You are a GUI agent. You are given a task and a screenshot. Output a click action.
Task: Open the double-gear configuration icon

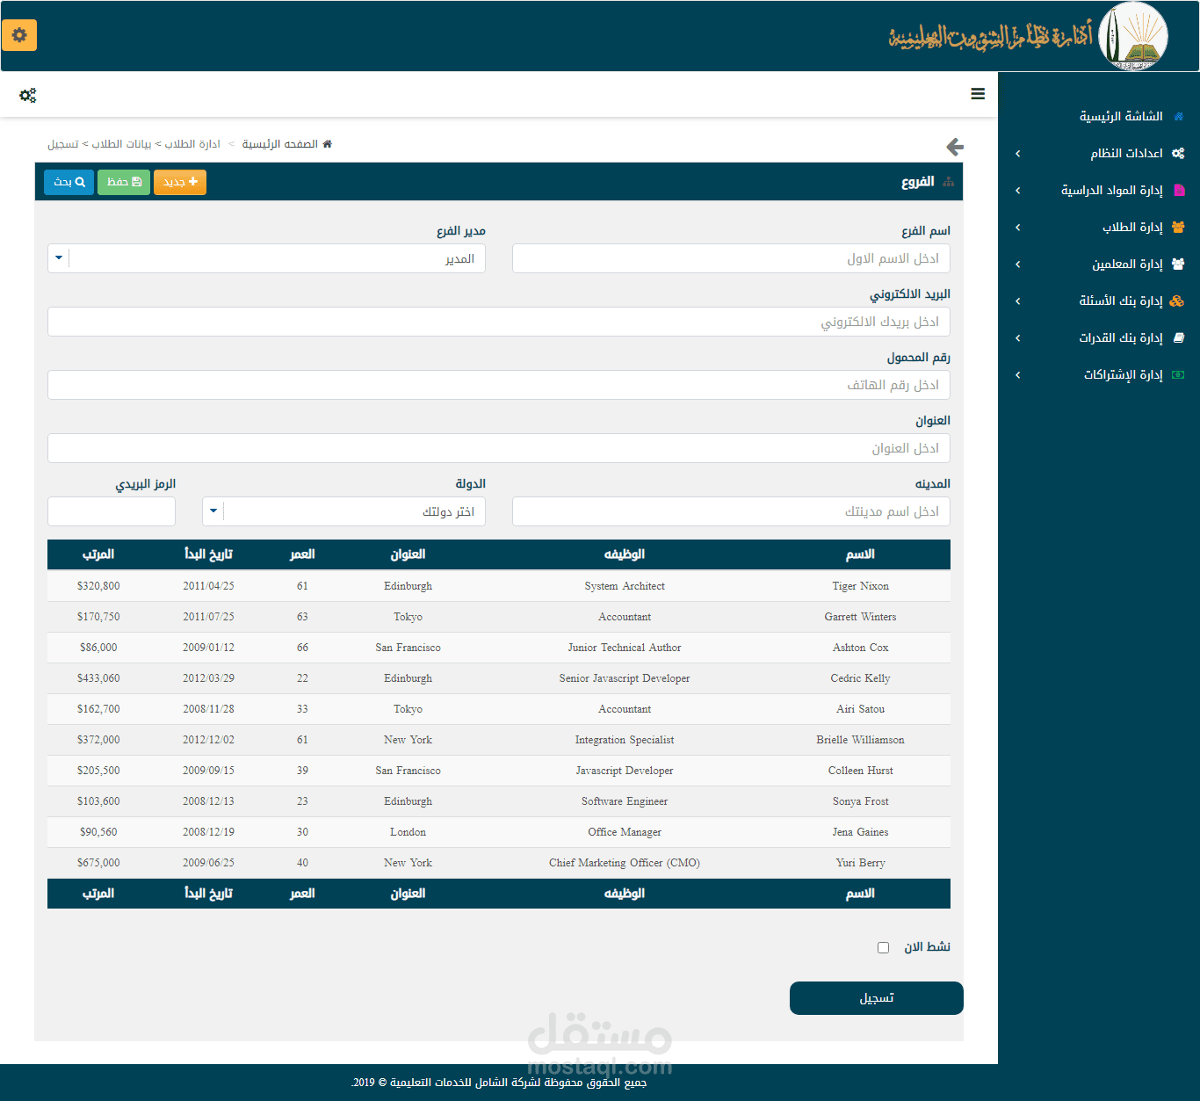click(x=28, y=95)
